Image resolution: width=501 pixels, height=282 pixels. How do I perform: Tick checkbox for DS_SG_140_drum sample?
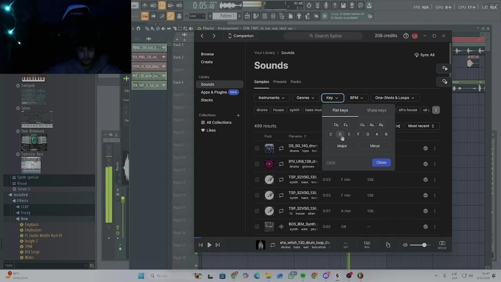tap(257, 148)
